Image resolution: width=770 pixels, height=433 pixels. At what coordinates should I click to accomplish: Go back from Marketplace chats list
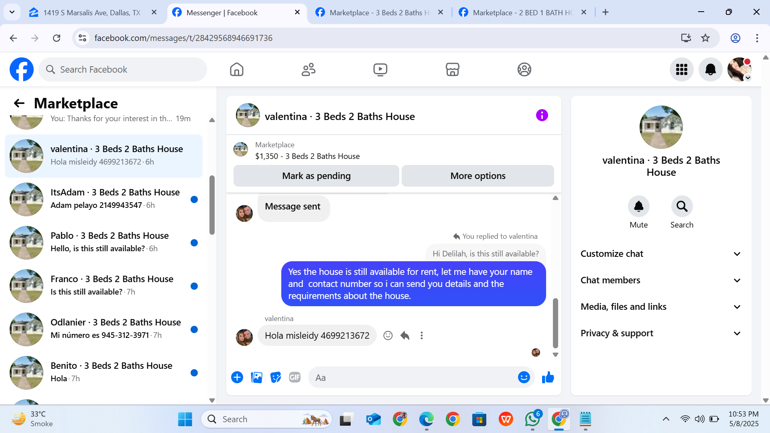[19, 103]
